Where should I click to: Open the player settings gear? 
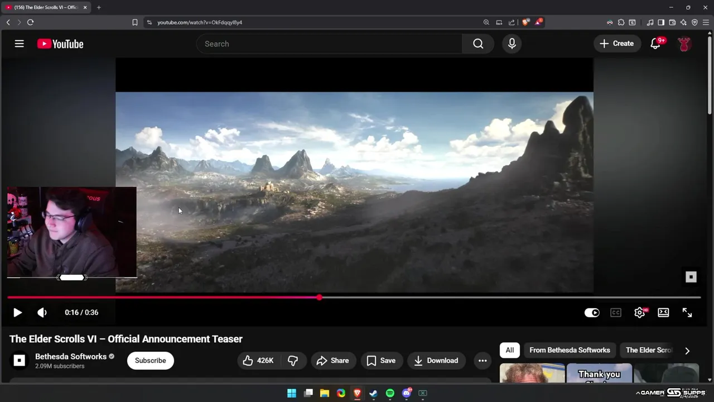pyautogui.click(x=640, y=313)
